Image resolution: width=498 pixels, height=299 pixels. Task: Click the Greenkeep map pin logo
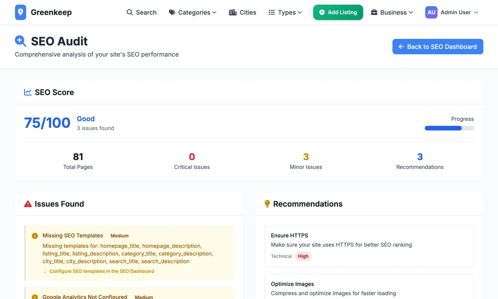click(20, 12)
